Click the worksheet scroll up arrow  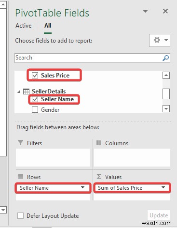click(3, 5)
